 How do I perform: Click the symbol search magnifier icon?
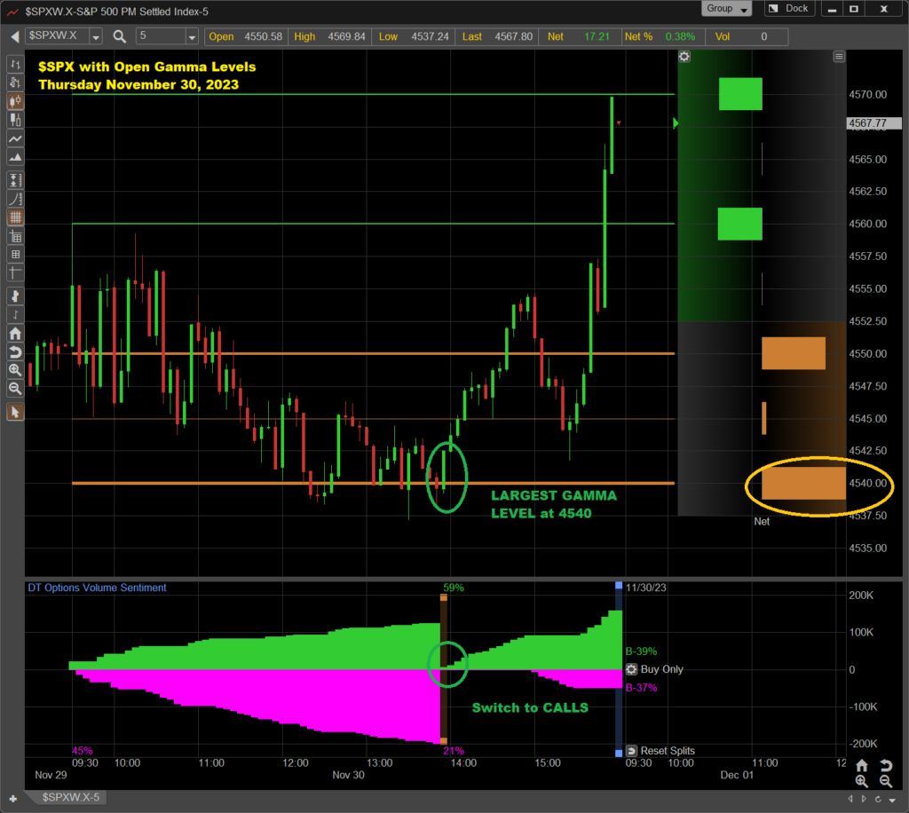[120, 36]
